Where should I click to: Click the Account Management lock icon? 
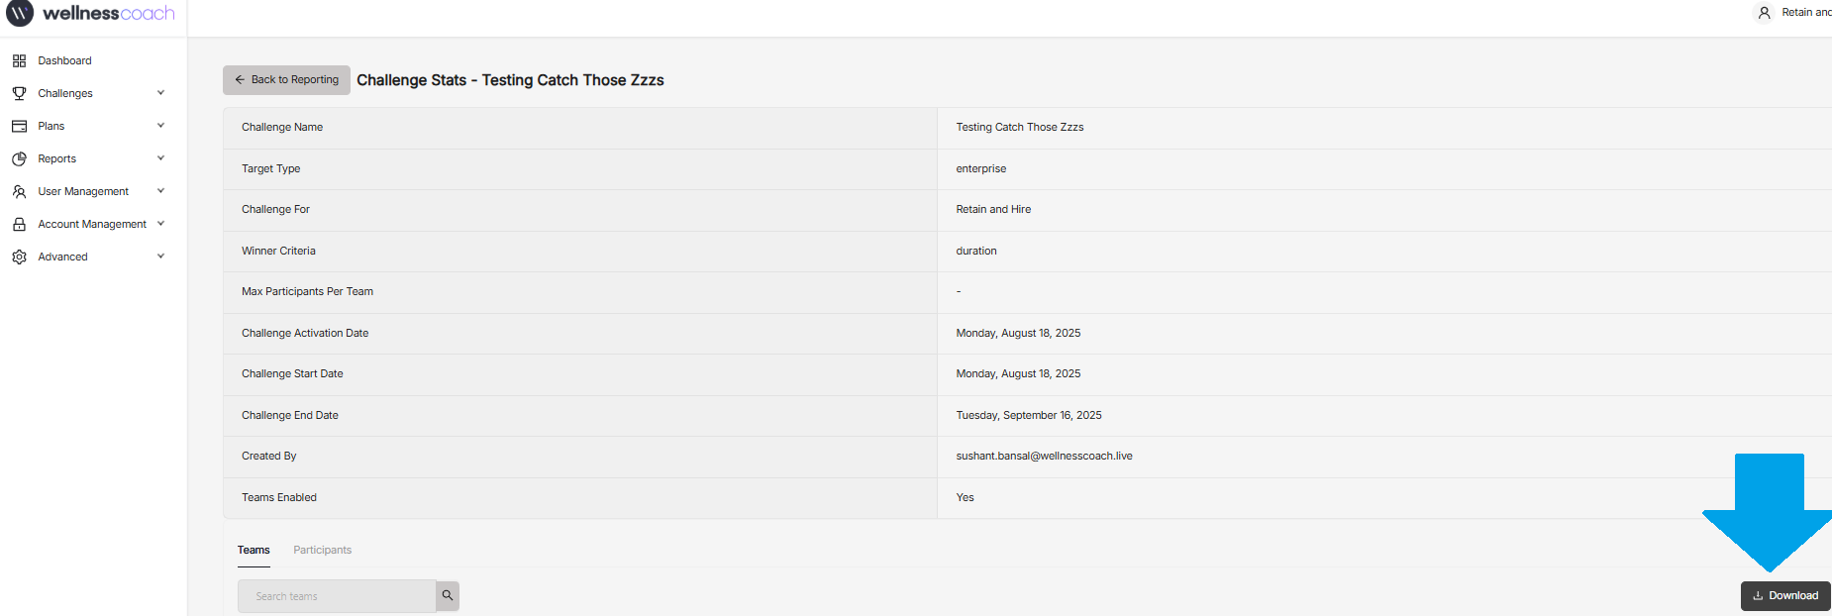[x=19, y=225]
